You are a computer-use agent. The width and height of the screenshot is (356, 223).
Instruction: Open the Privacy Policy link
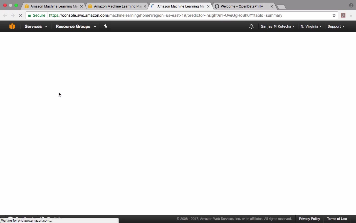(309, 219)
